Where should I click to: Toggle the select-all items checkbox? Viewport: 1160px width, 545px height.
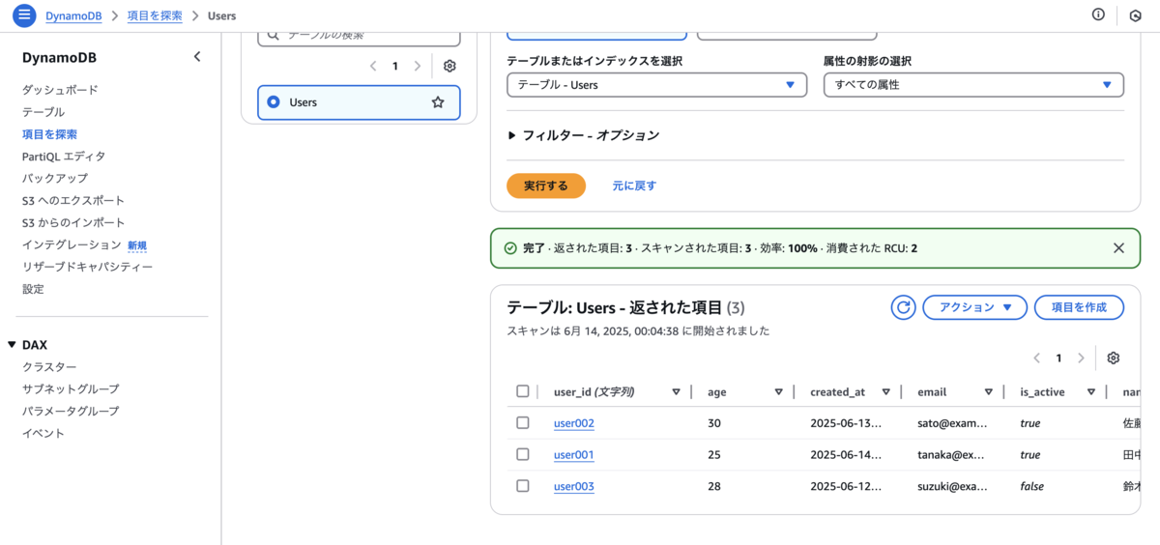523,391
